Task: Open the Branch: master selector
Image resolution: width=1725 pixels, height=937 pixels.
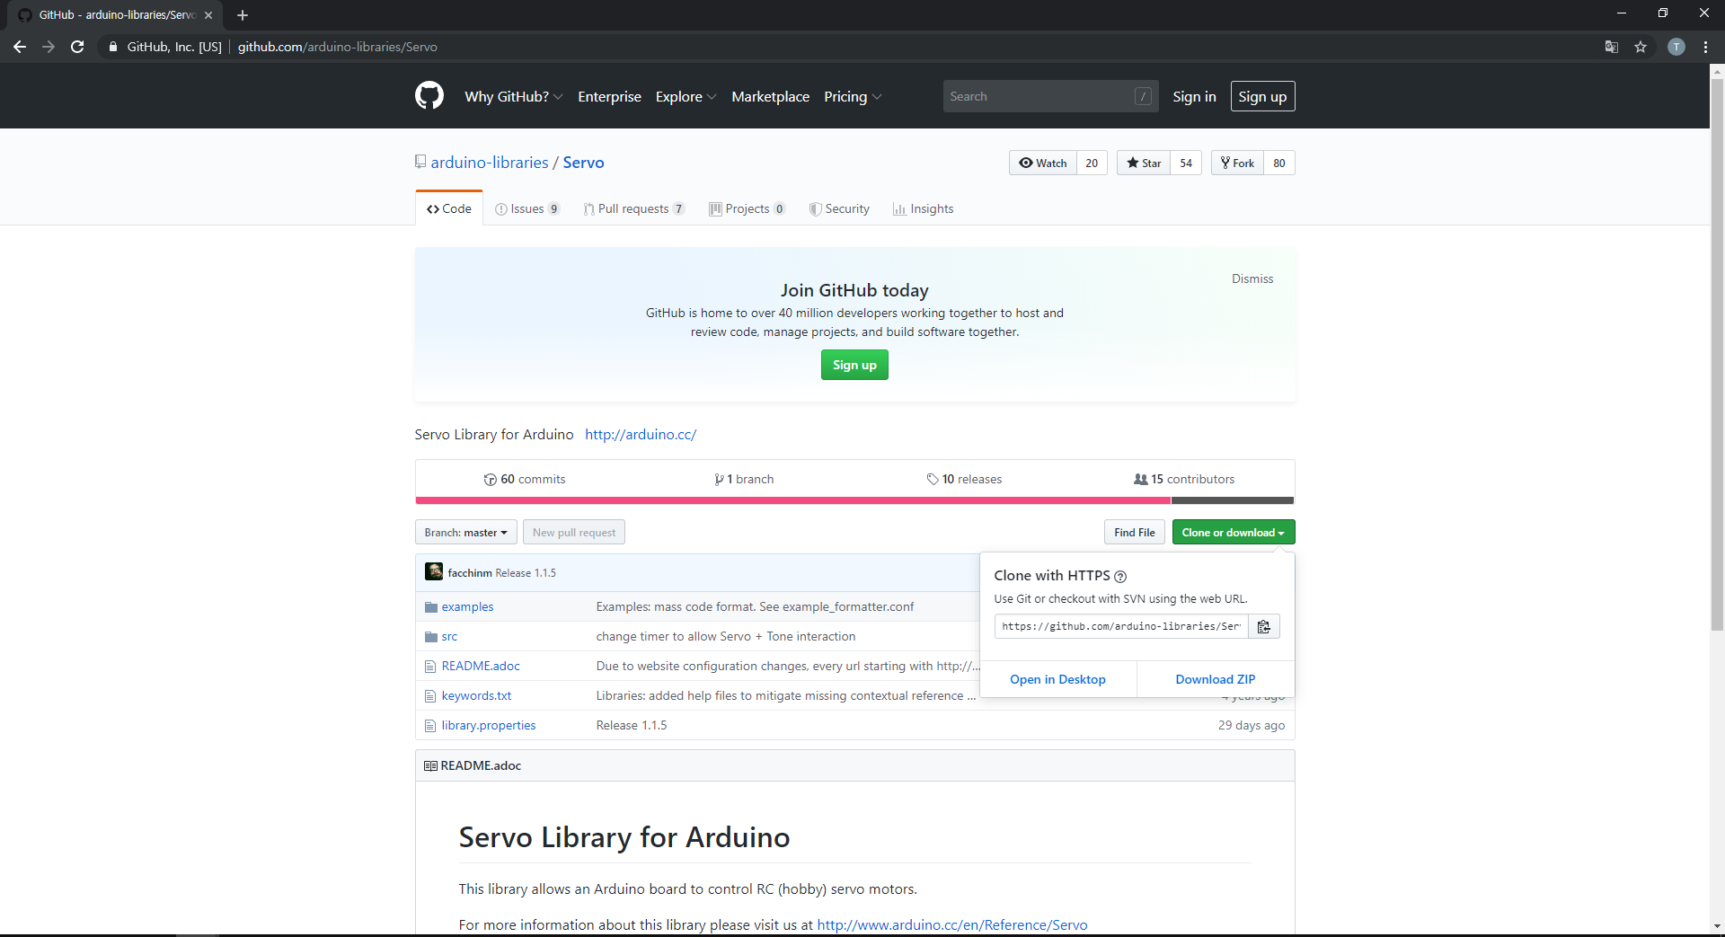Action: tap(465, 532)
